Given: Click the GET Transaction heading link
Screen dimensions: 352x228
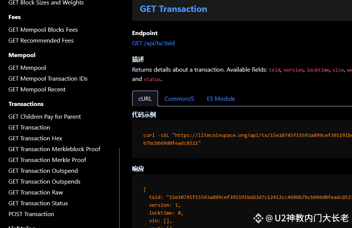Looking at the screenshot, I should tap(173, 9).
